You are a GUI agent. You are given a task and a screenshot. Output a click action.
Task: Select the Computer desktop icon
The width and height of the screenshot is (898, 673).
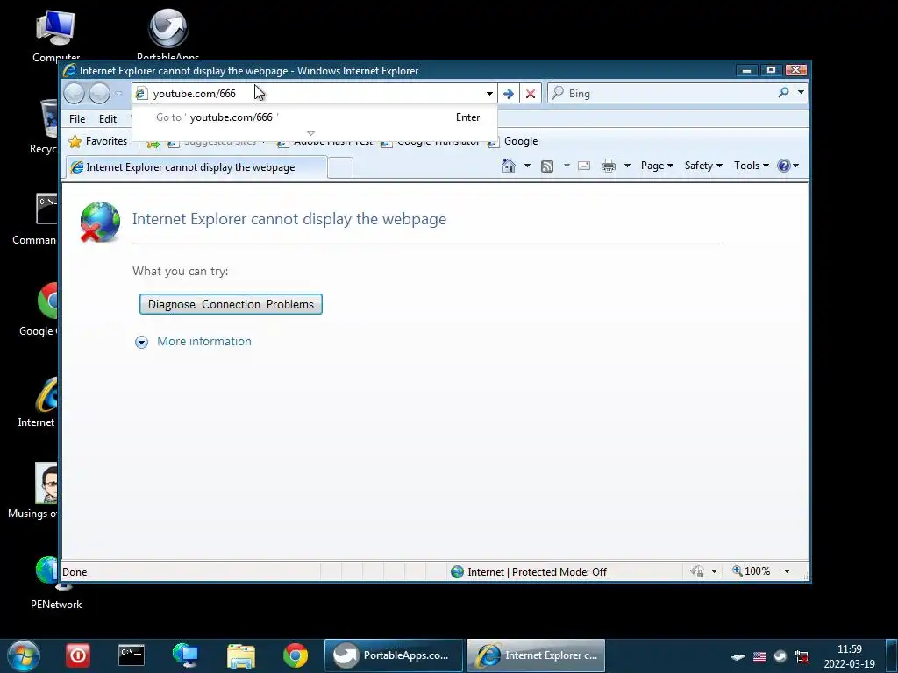click(x=55, y=34)
